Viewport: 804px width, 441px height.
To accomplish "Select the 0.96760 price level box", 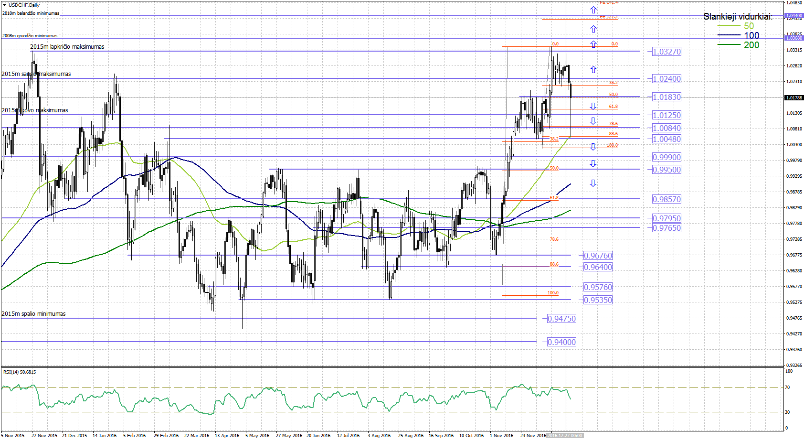I will tap(598, 256).
